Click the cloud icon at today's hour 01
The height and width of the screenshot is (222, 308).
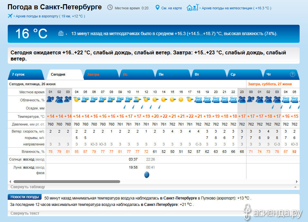coord(51,100)
